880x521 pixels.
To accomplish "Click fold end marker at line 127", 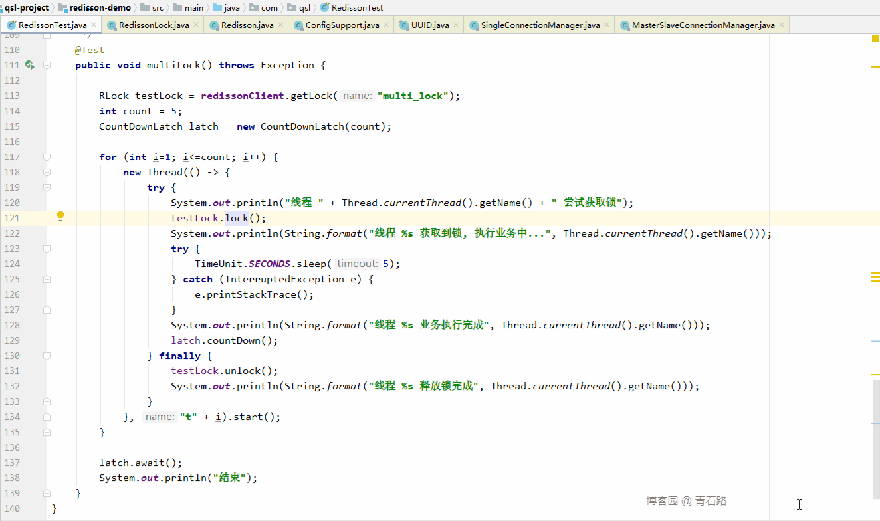I will pyautogui.click(x=47, y=310).
